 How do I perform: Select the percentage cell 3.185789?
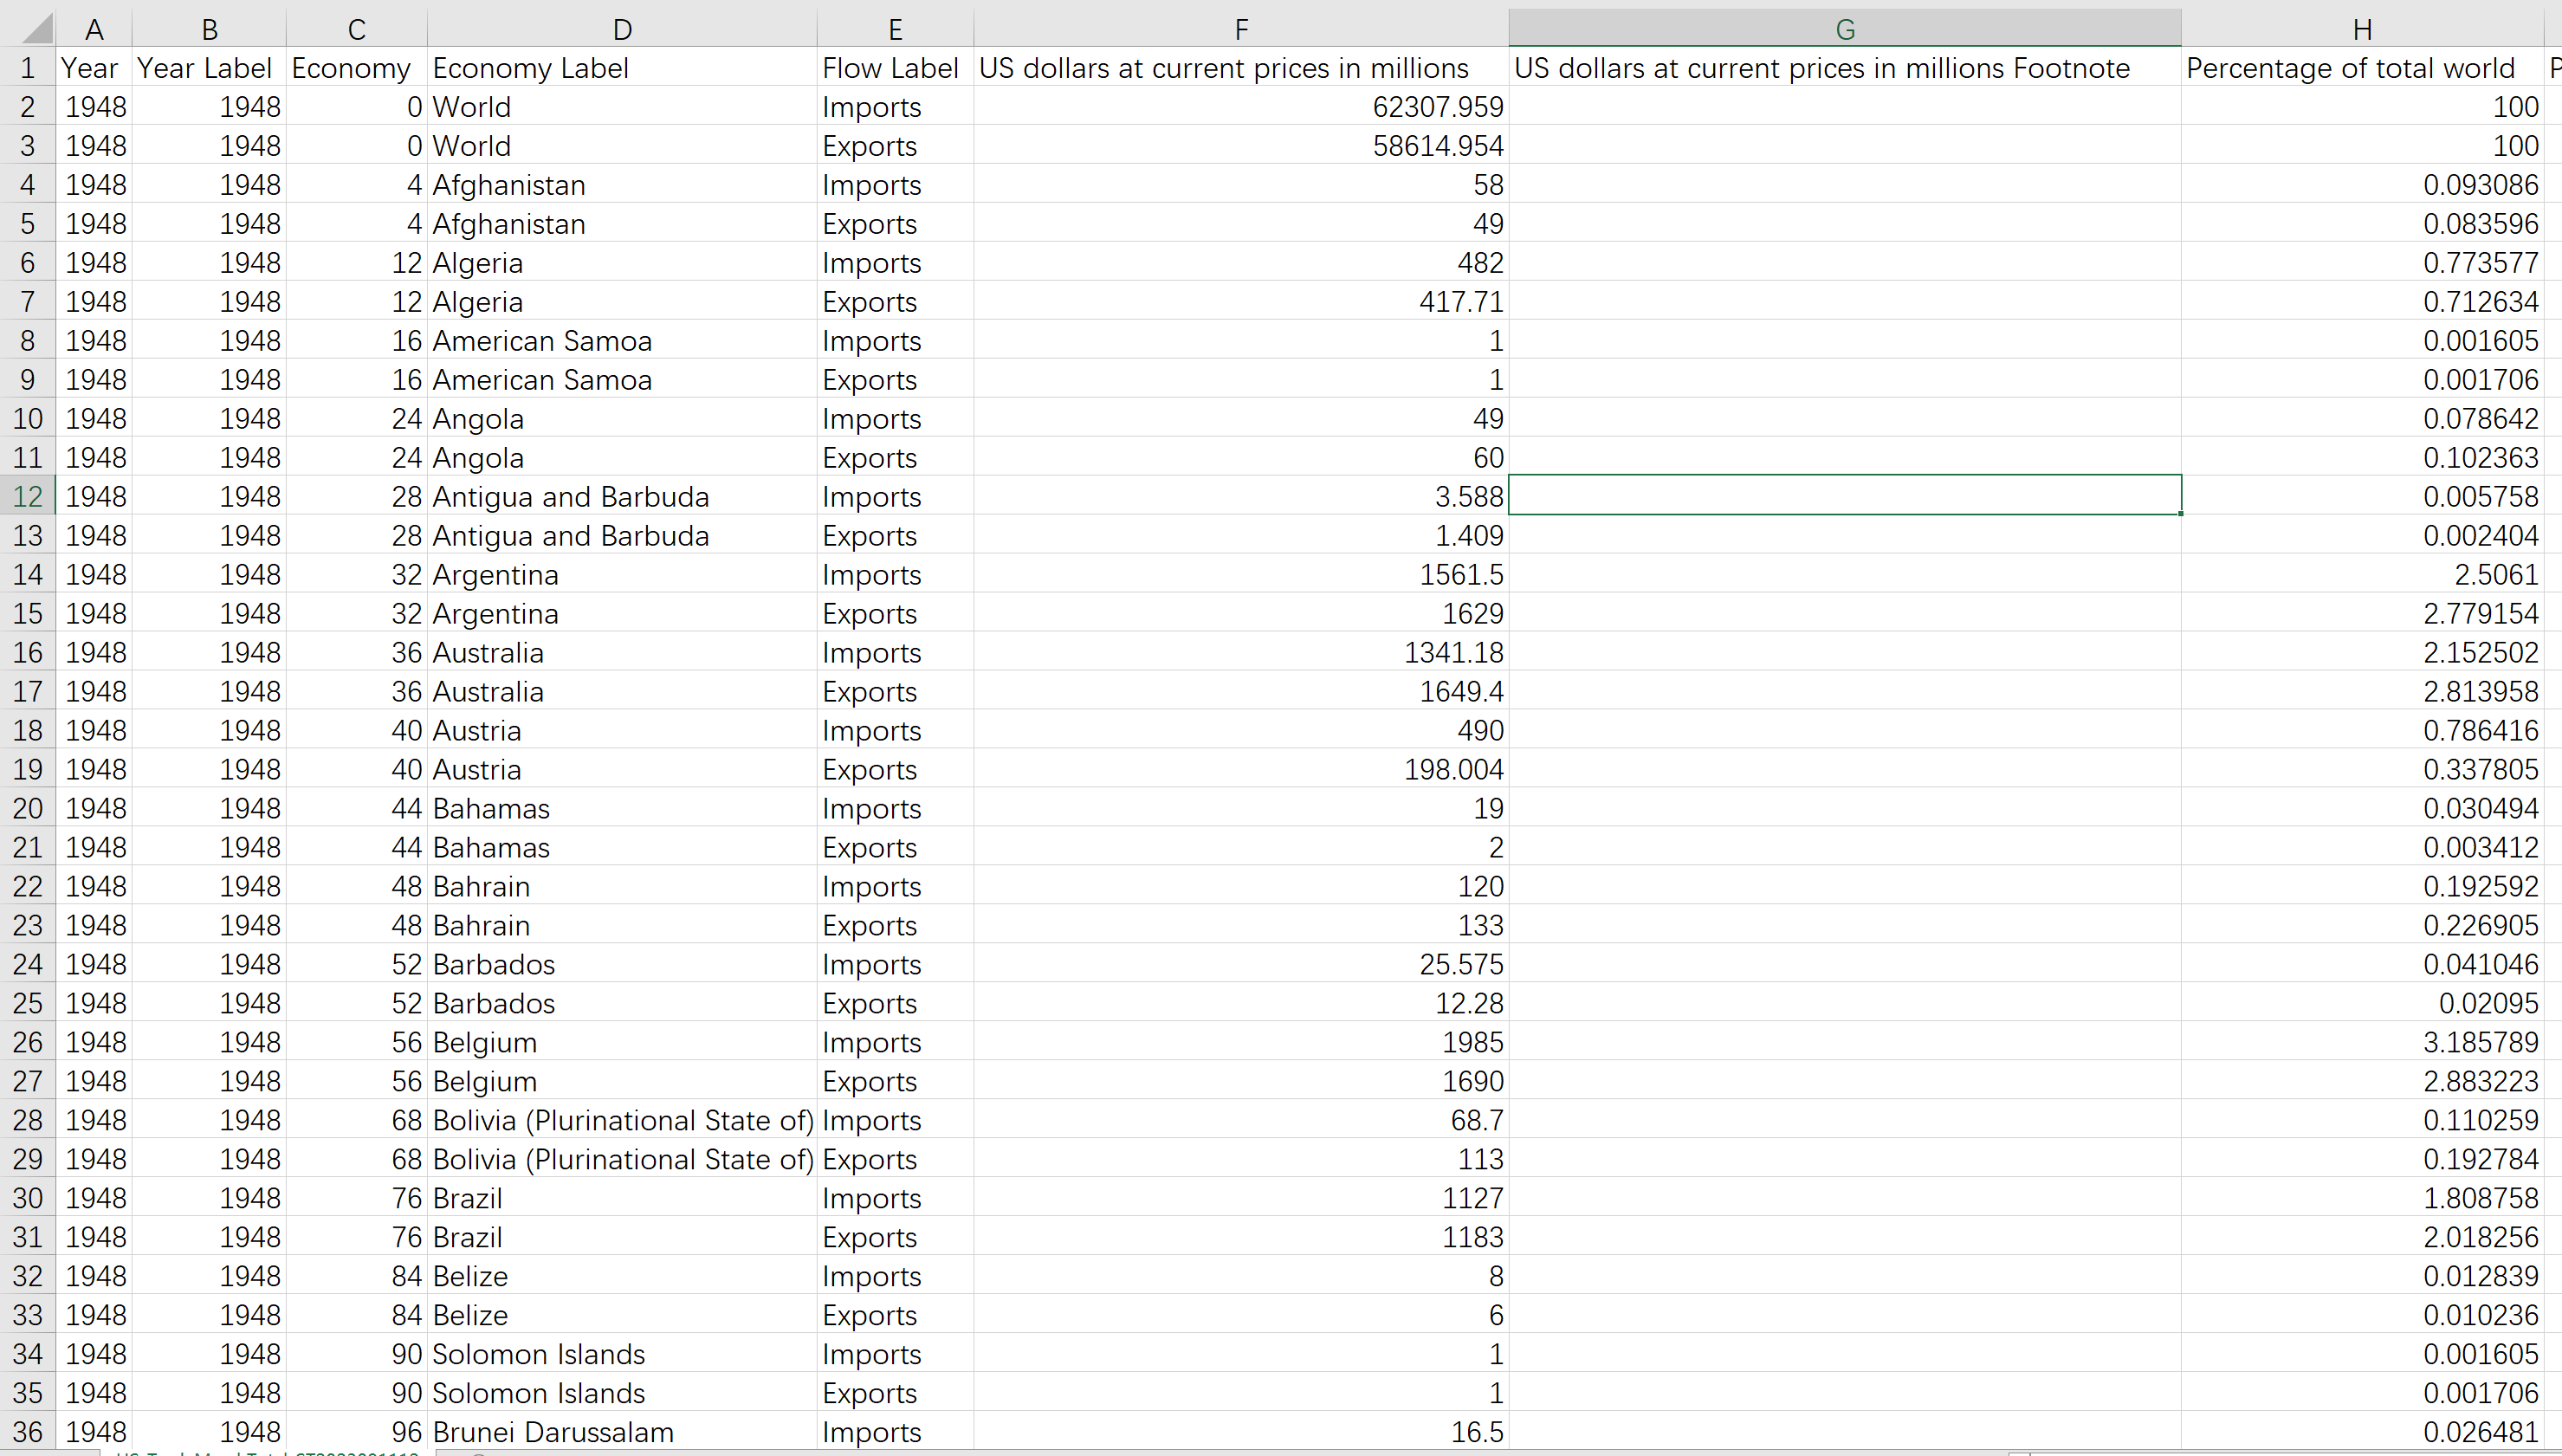pyautogui.click(x=2361, y=1042)
